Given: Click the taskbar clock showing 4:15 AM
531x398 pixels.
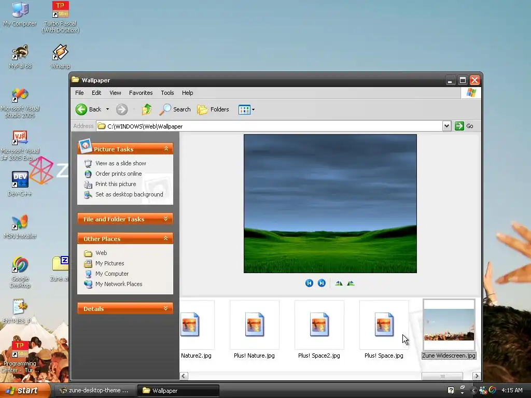Looking at the screenshot, I should point(512,390).
